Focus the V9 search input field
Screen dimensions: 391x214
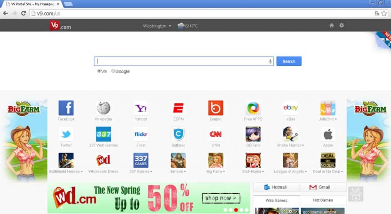184,61
